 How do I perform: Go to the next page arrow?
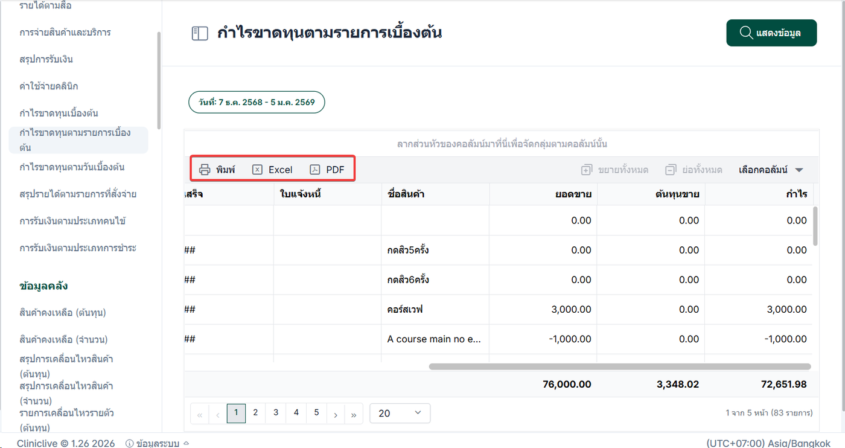[x=336, y=414]
